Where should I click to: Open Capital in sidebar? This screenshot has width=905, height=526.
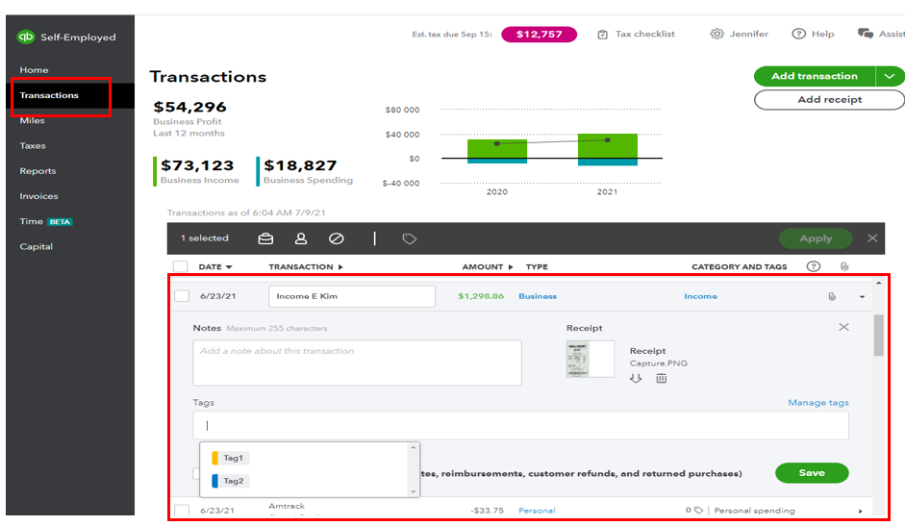(x=37, y=246)
